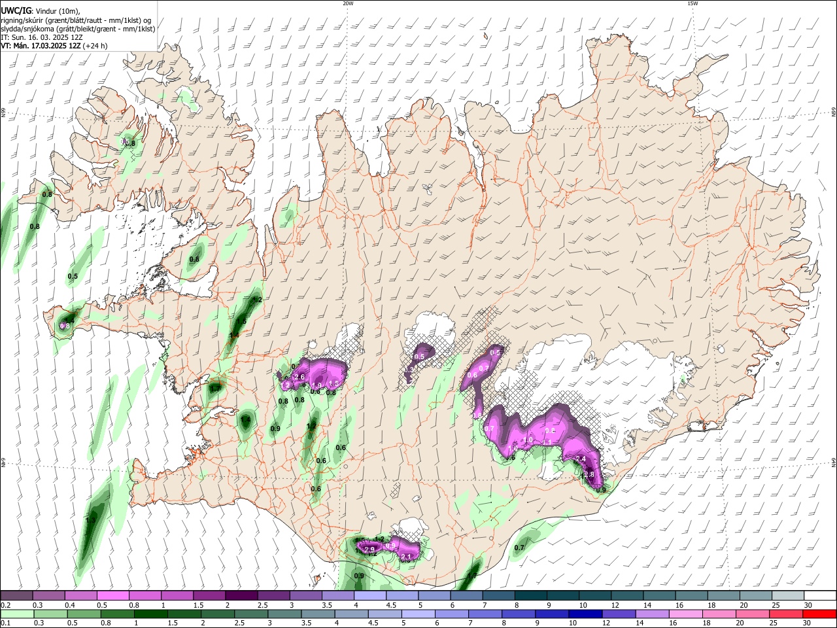Screen dimensions: 837x628
Task: Select the green 0.5–0.8 swatch in the lower legend
Action: (84, 614)
